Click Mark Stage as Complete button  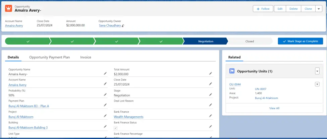tap(300, 41)
